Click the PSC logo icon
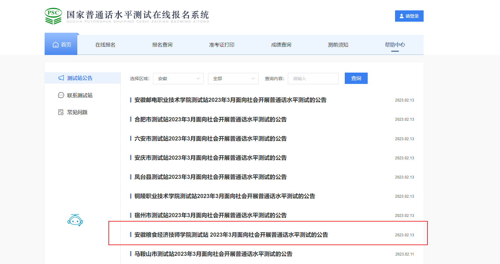This screenshot has width=500, height=264. pos(53,16)
